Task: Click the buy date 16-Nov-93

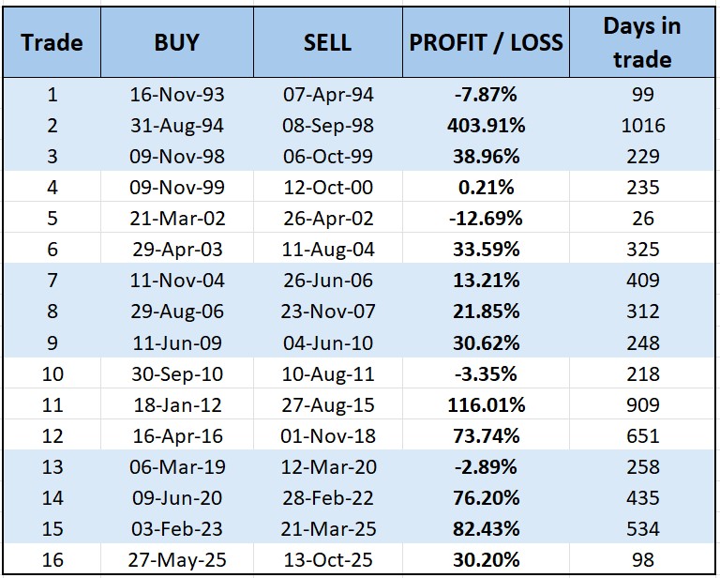Action: (177, 95)
